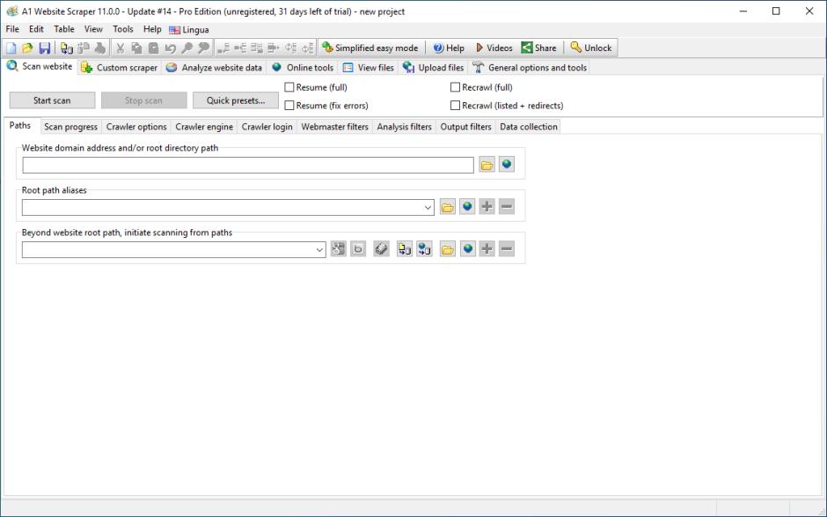827x517 pixels.
Task: Open the File menu
Action: coord(12,29)
